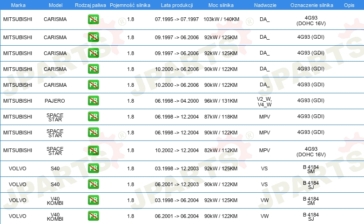Click 1.8 in the CARISMA 140KM row

(131, 19)
